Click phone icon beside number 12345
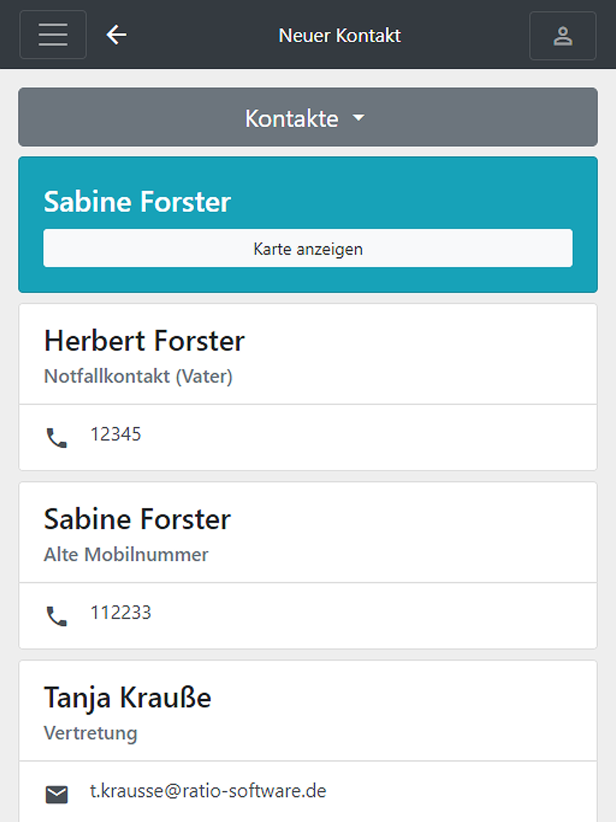The image size is (616, 822). click(57, 437)
